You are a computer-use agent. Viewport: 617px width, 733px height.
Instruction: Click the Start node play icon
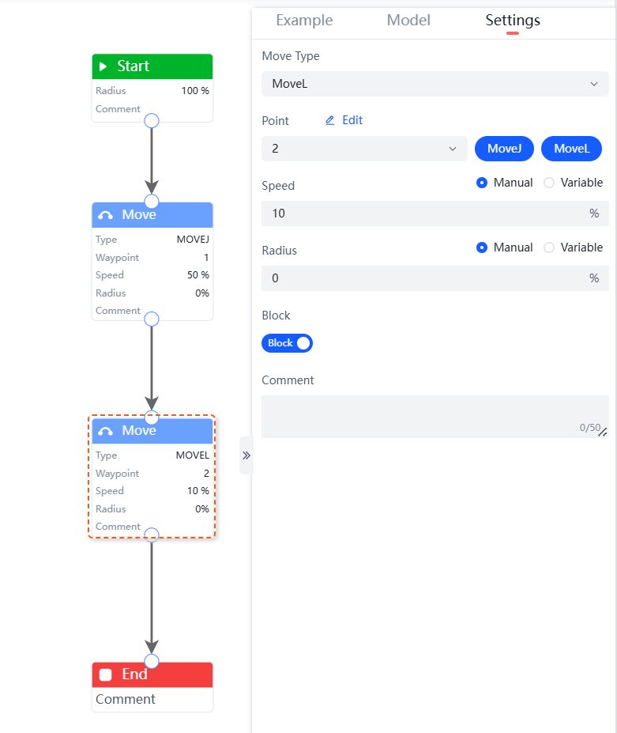[x=103, y=66]
